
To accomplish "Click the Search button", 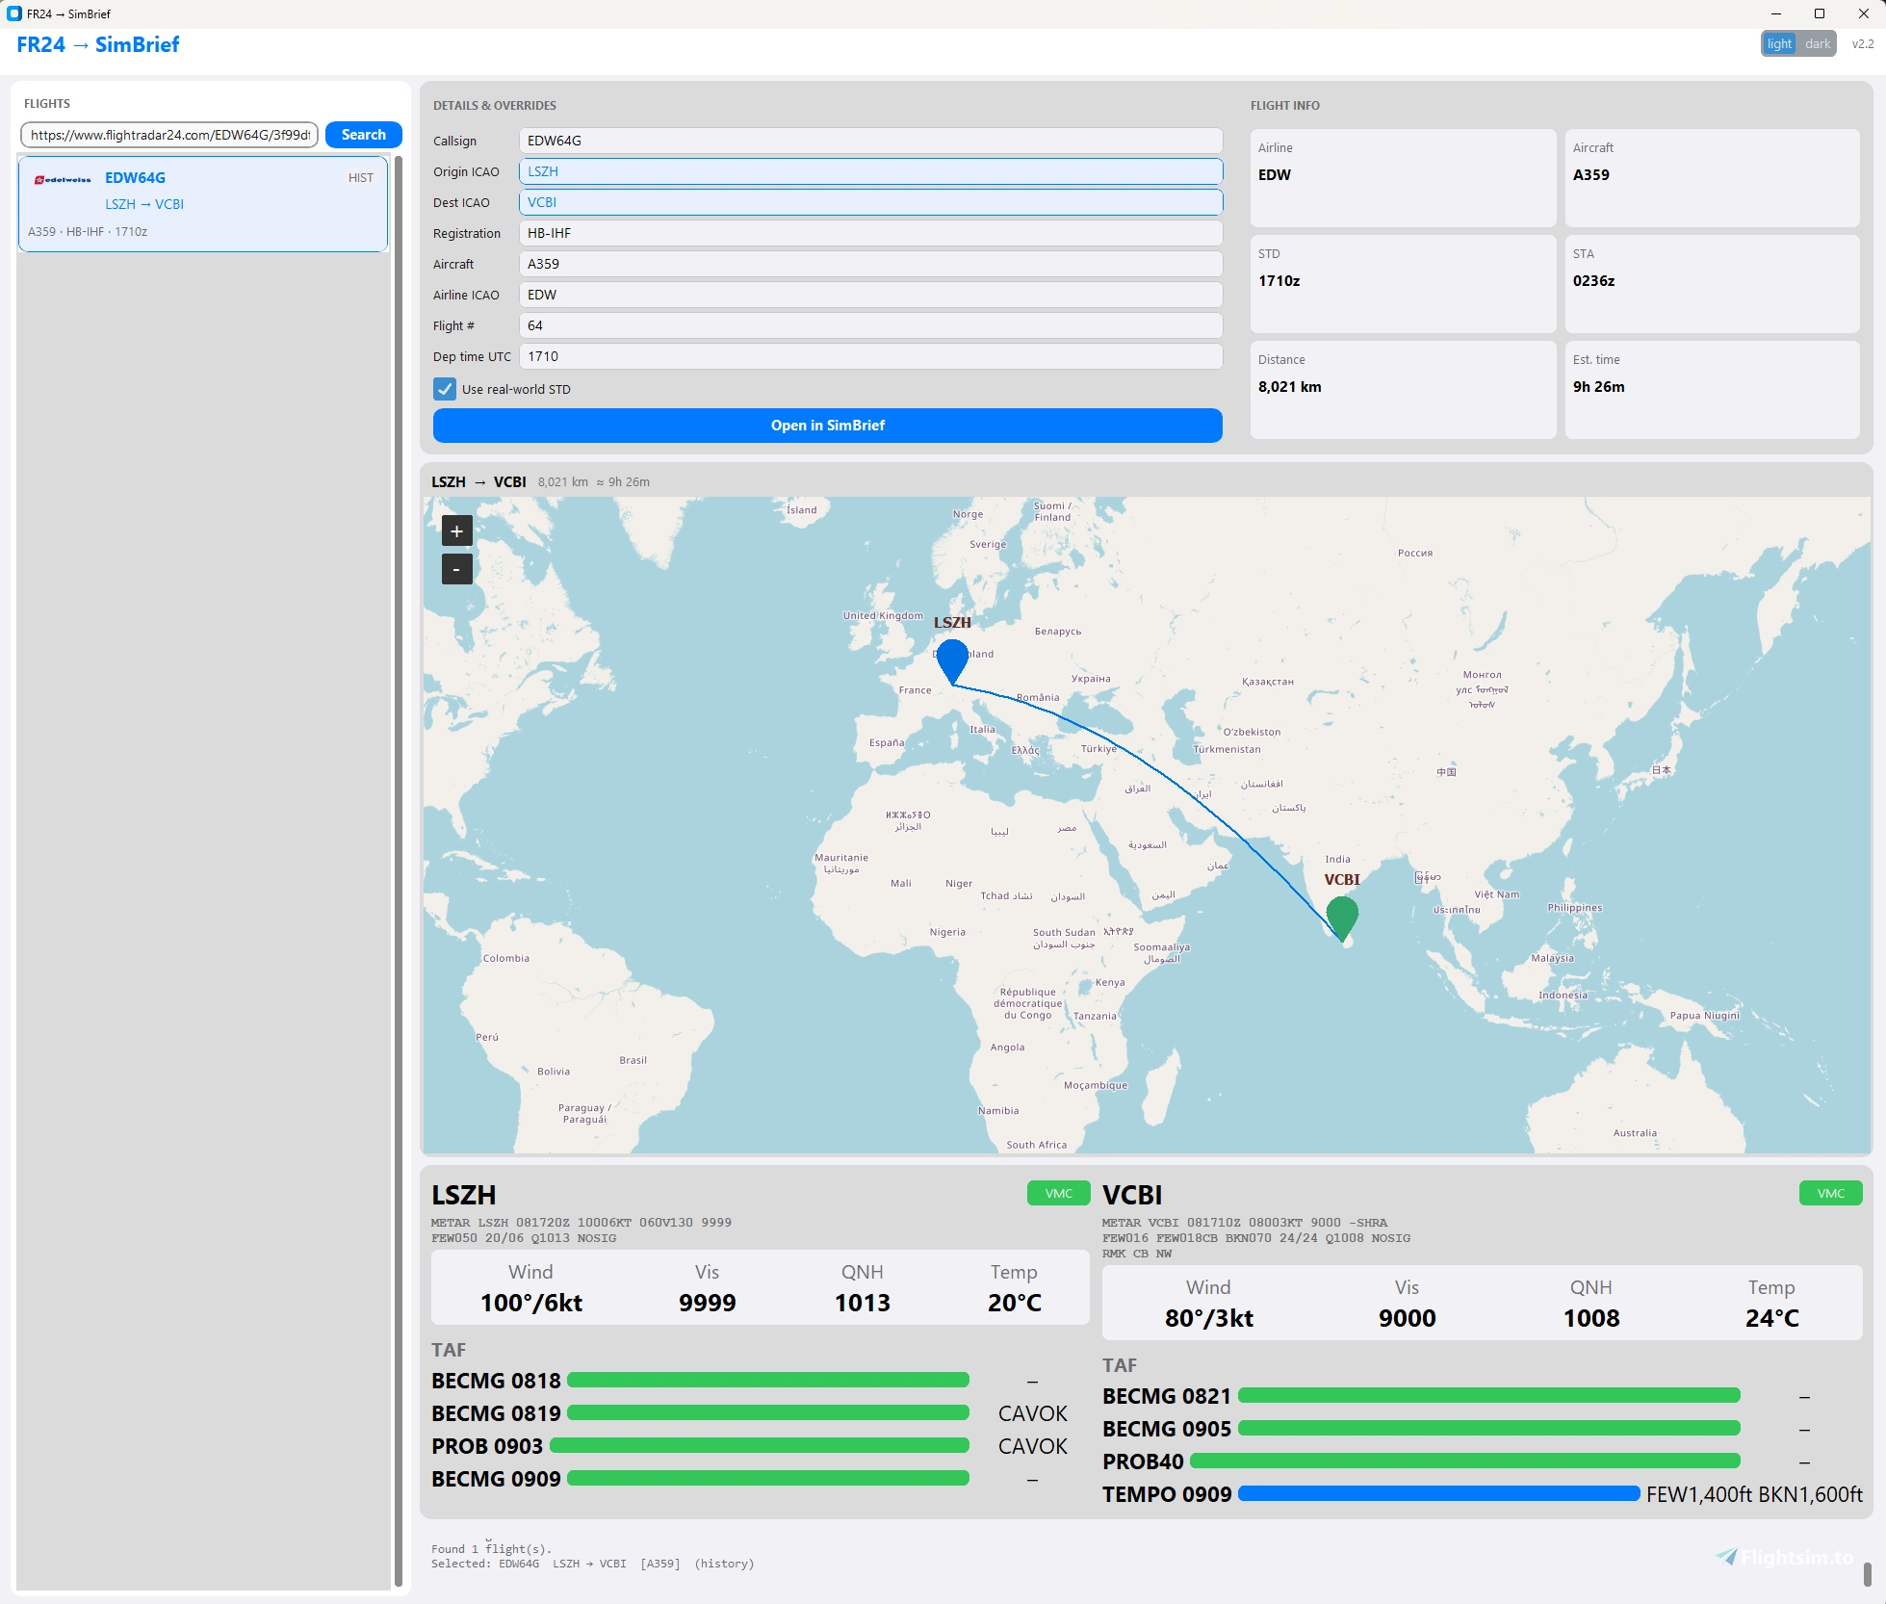I will click(363, 135).
